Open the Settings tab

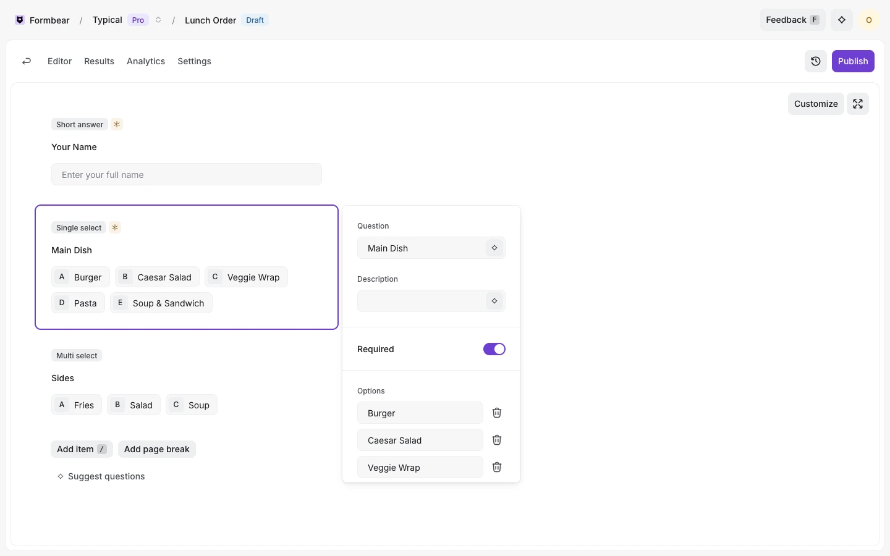click(194, 61)
